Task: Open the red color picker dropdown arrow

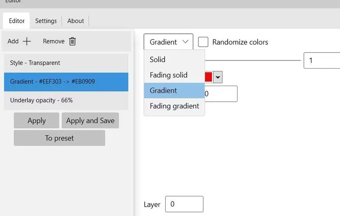Action: (x=218, y=77)
